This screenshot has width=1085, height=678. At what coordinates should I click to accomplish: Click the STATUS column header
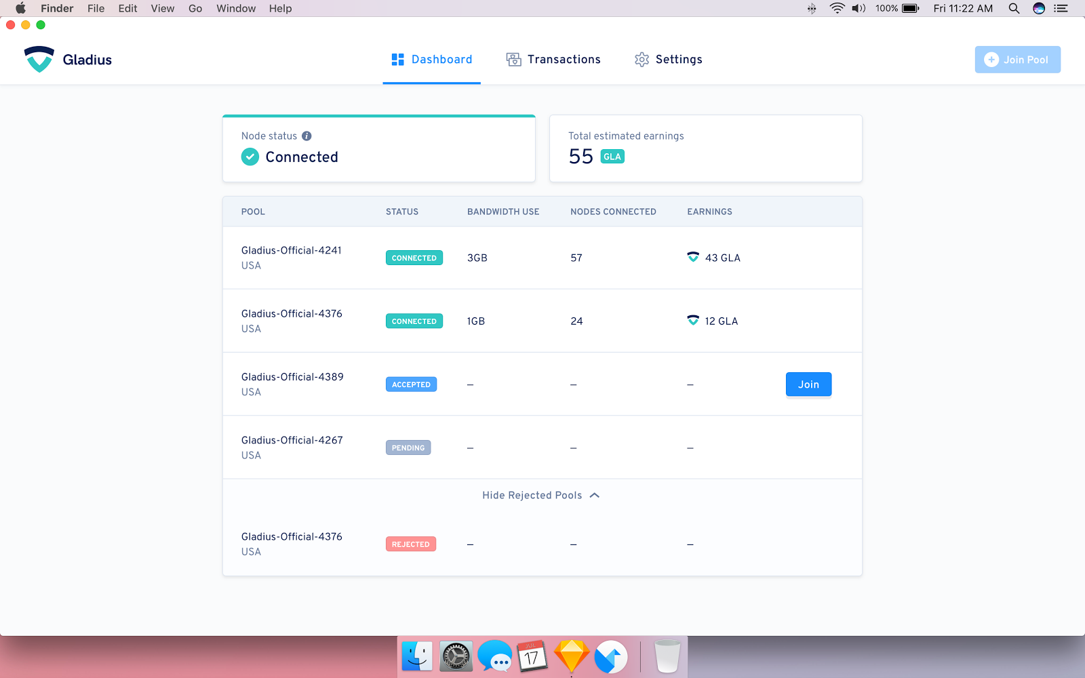402,212
